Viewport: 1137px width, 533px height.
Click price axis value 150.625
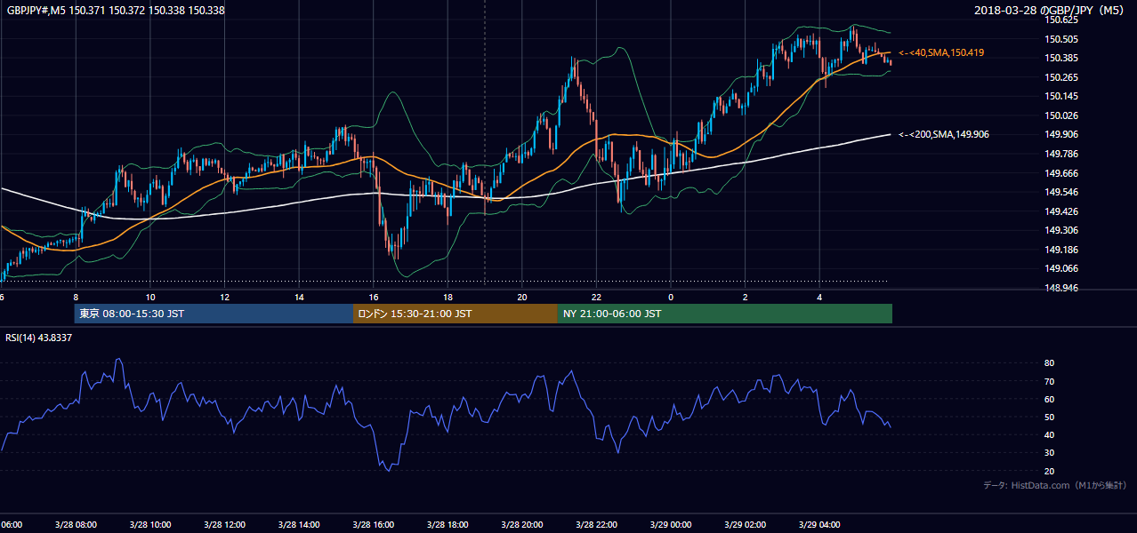[1061, 20]
